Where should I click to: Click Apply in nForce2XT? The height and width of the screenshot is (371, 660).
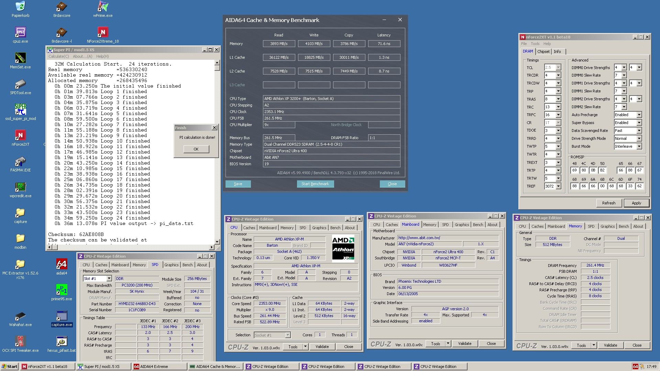coord(636,203)
